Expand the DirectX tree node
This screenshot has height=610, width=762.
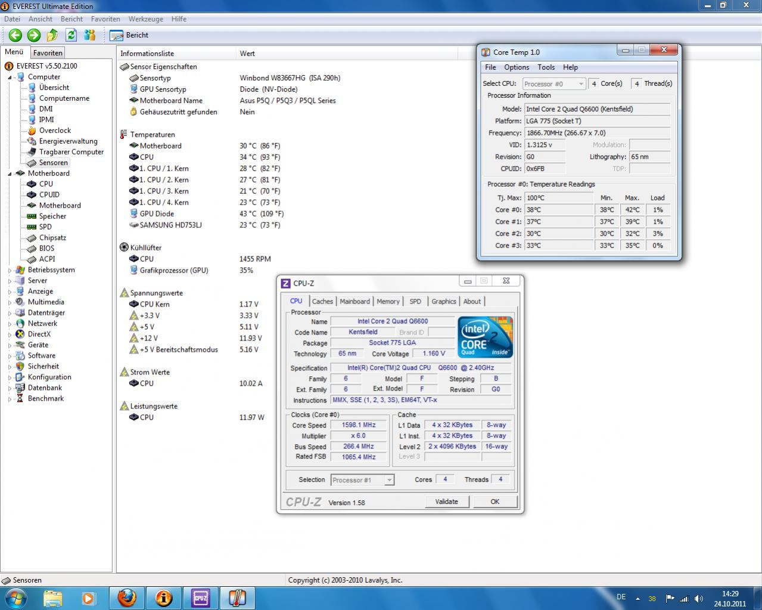(x=10, y=335)
